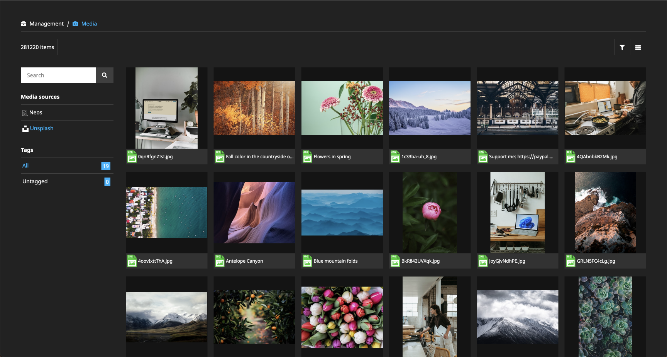Click JPG icon for 4oovIxttThA.jpg

point(132,261)
